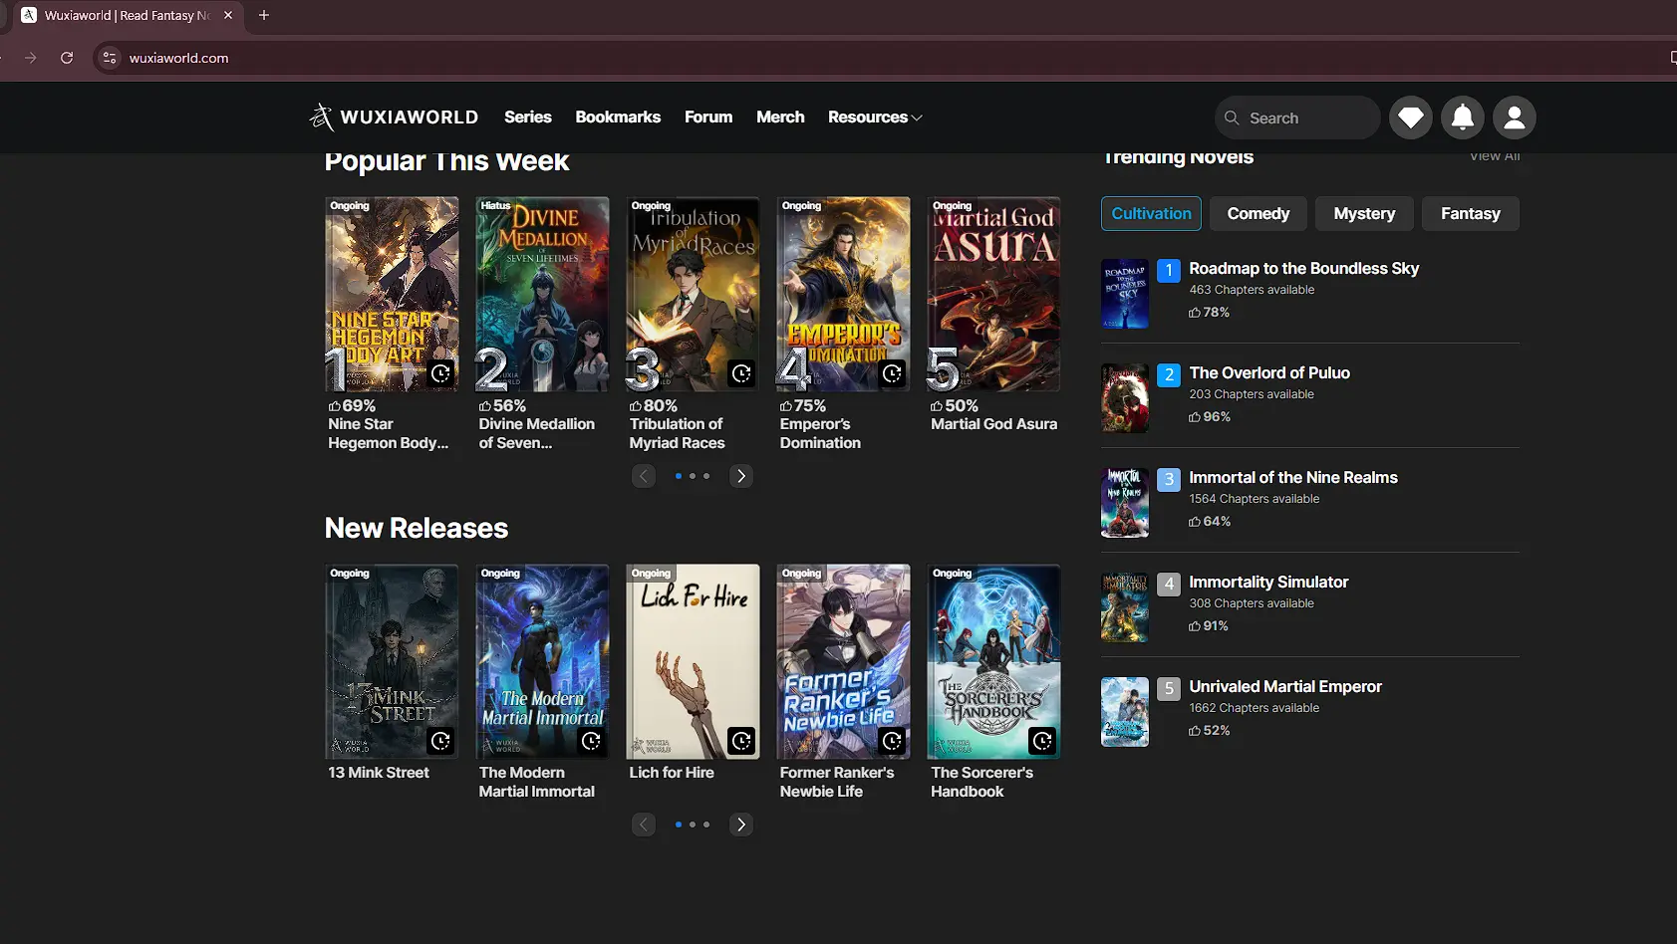The image size is (1677, 944).
Task: Switch to the Comedy genre tab
Action: click(x=1258, y=214)
